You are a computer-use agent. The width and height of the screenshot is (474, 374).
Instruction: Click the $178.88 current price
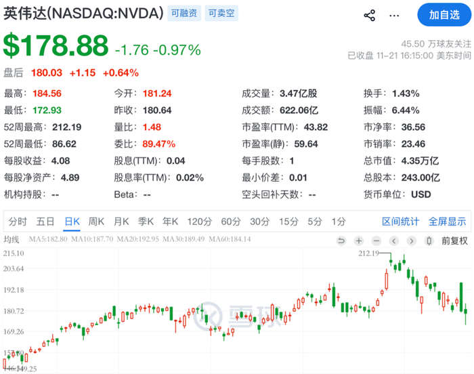pyautogui.click(x=56, y=45)
